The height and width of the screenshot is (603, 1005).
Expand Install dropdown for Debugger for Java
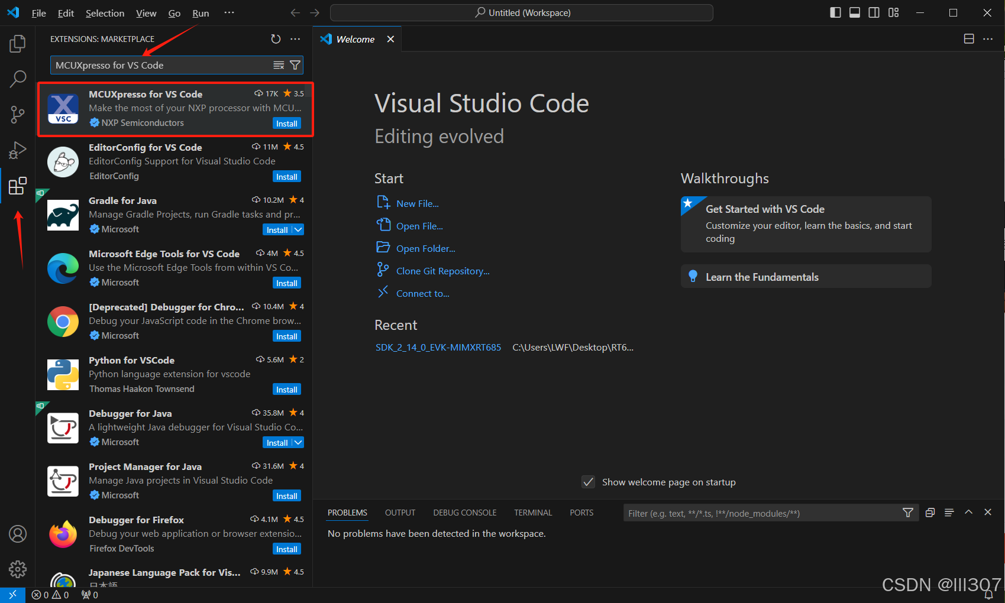[298, 442]
